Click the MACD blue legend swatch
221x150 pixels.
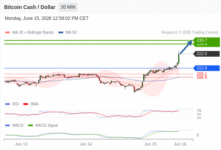click(7, 126)
